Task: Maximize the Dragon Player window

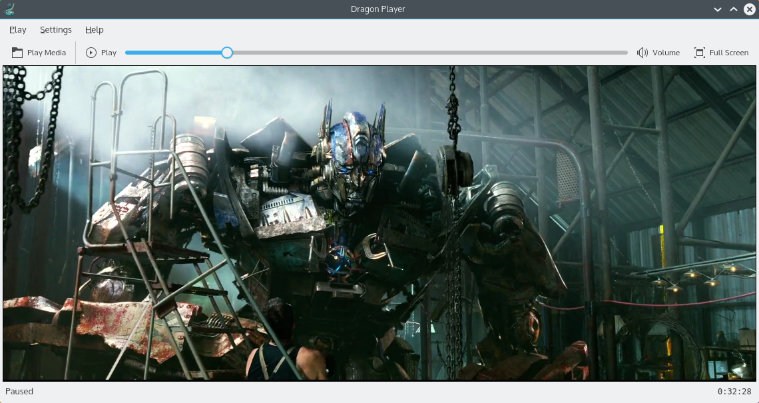Action: coord(734,9)
